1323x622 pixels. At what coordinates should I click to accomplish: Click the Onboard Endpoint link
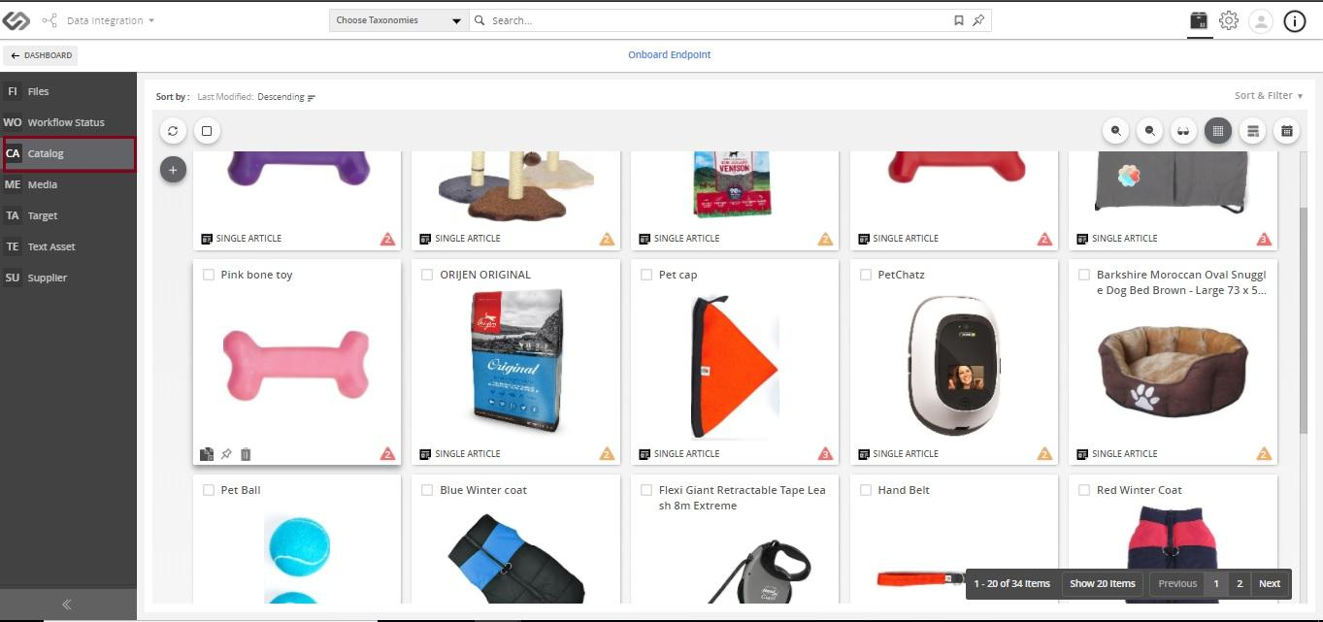670,55
